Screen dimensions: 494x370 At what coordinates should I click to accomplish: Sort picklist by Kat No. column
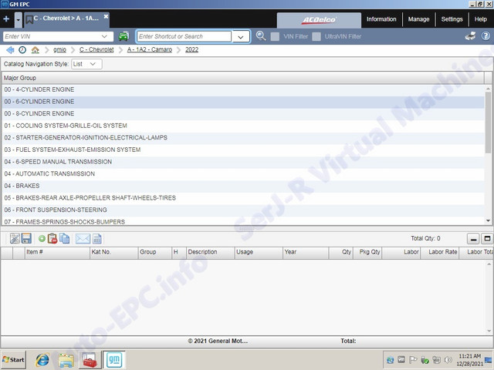pos(114,252)
